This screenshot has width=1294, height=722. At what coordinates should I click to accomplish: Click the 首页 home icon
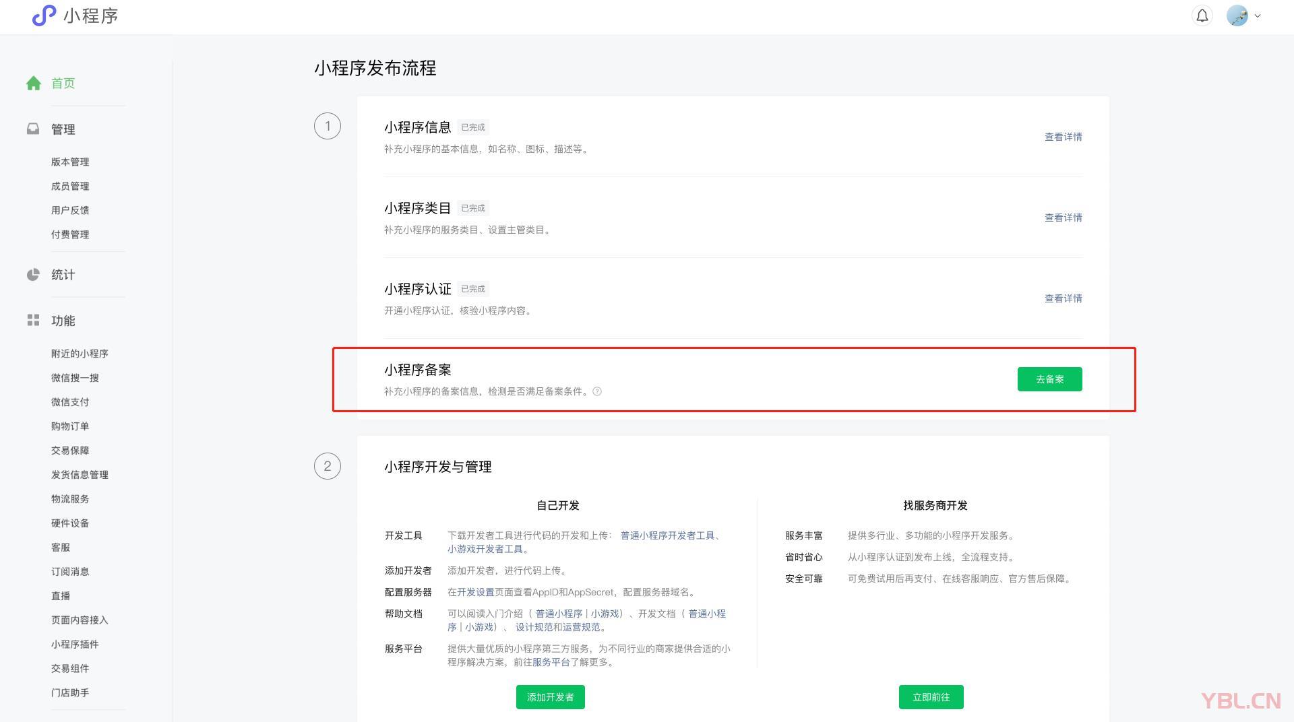(34, 83)
